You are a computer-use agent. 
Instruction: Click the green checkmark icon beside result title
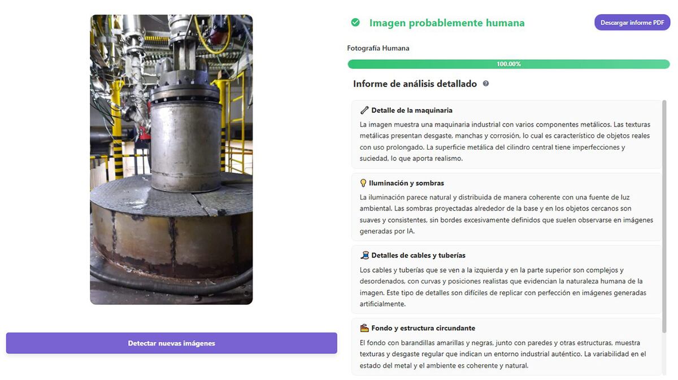[355, 23]
